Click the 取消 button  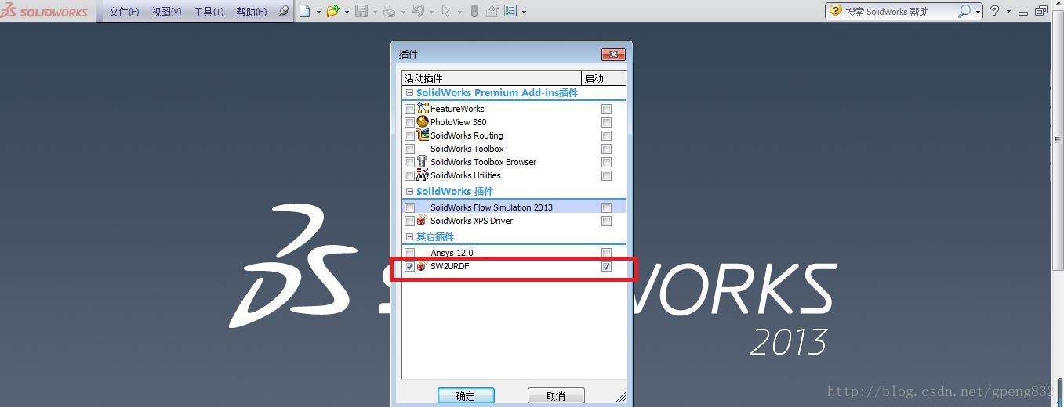pos(556,396)
